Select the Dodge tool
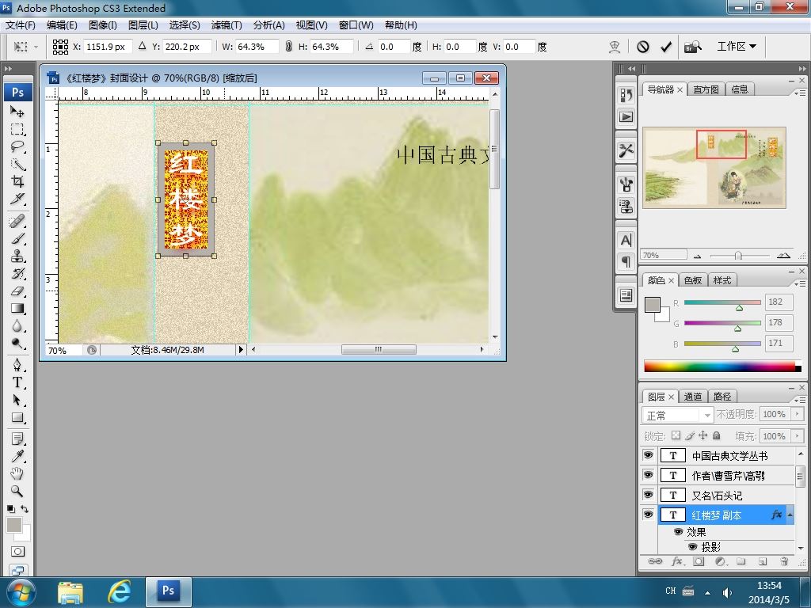The width and height of the screenshot is (811, 608). tap(17, 344)
